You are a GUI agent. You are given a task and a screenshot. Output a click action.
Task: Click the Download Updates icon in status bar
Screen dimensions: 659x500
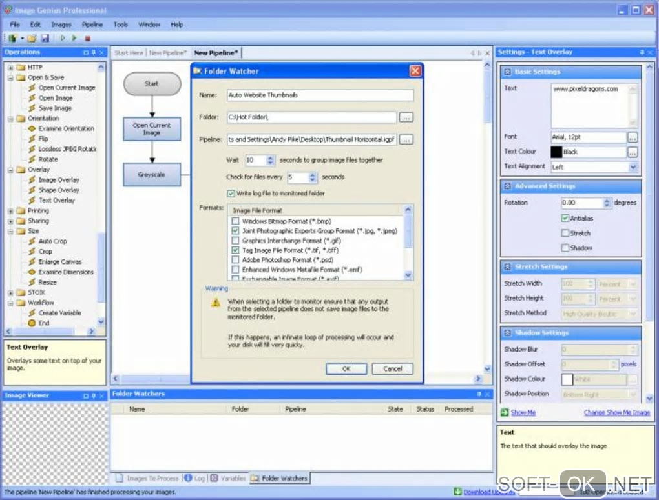[x=457, y=491]
